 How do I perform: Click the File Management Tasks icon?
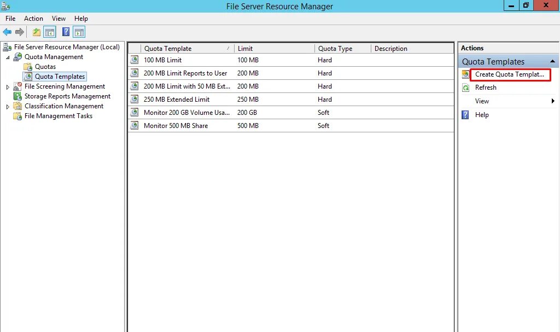click(x=17, y=116)
